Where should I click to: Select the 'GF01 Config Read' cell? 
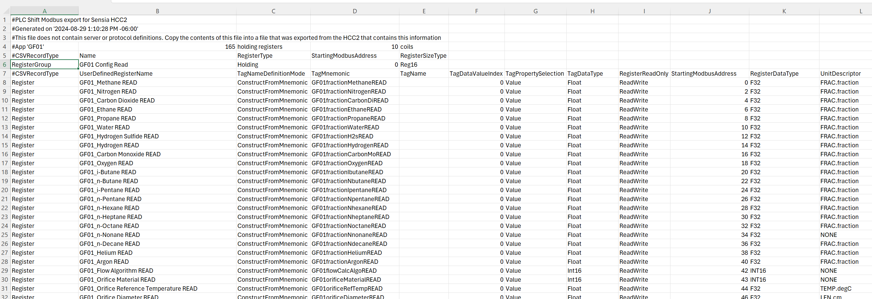[104, 65]
